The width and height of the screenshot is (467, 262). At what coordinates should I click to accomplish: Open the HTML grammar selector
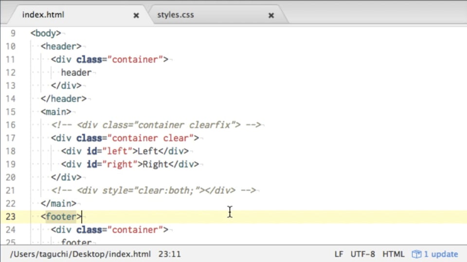coord(393,254)
